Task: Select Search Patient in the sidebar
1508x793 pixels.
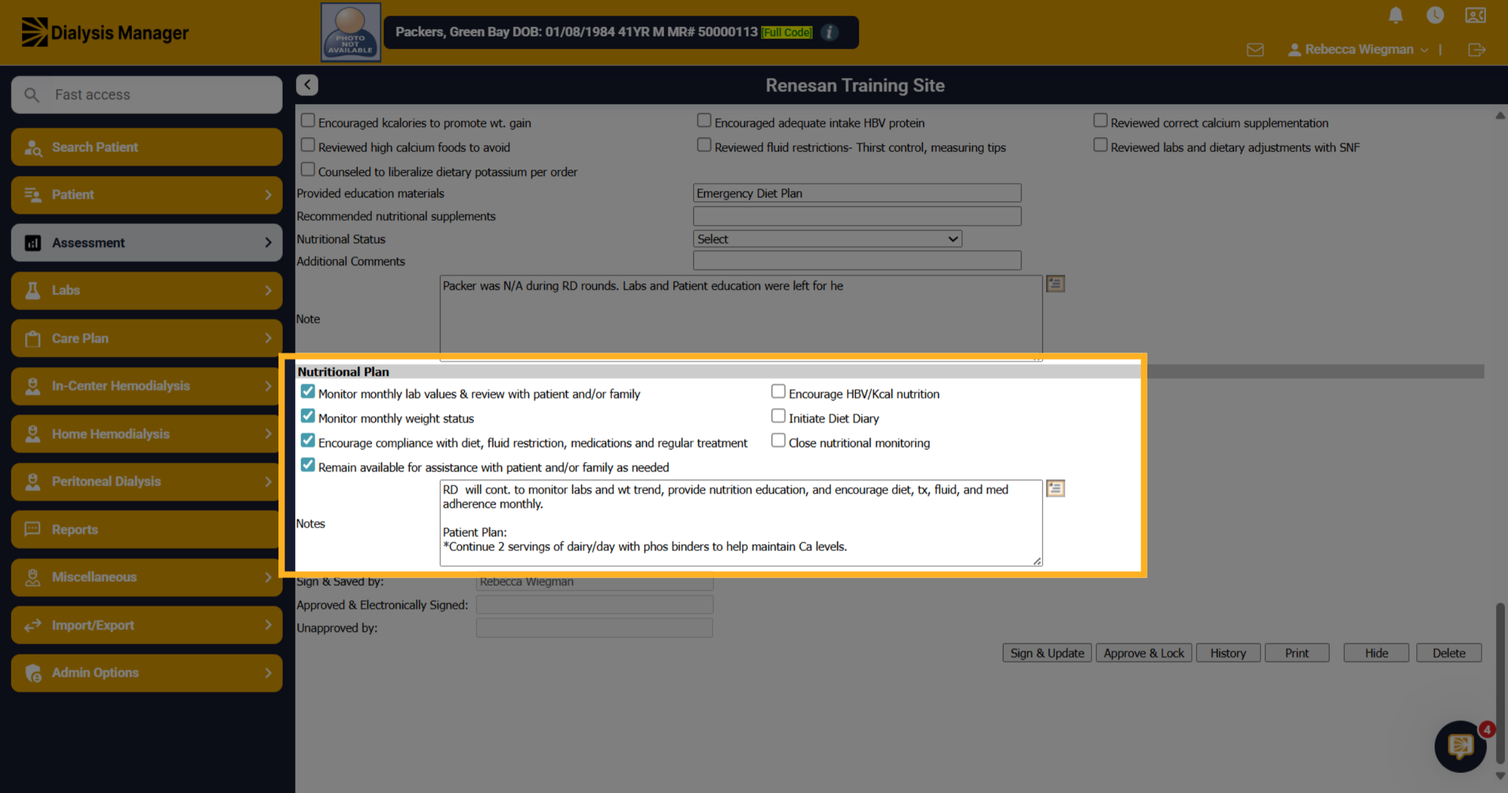Action: [146, 147]
